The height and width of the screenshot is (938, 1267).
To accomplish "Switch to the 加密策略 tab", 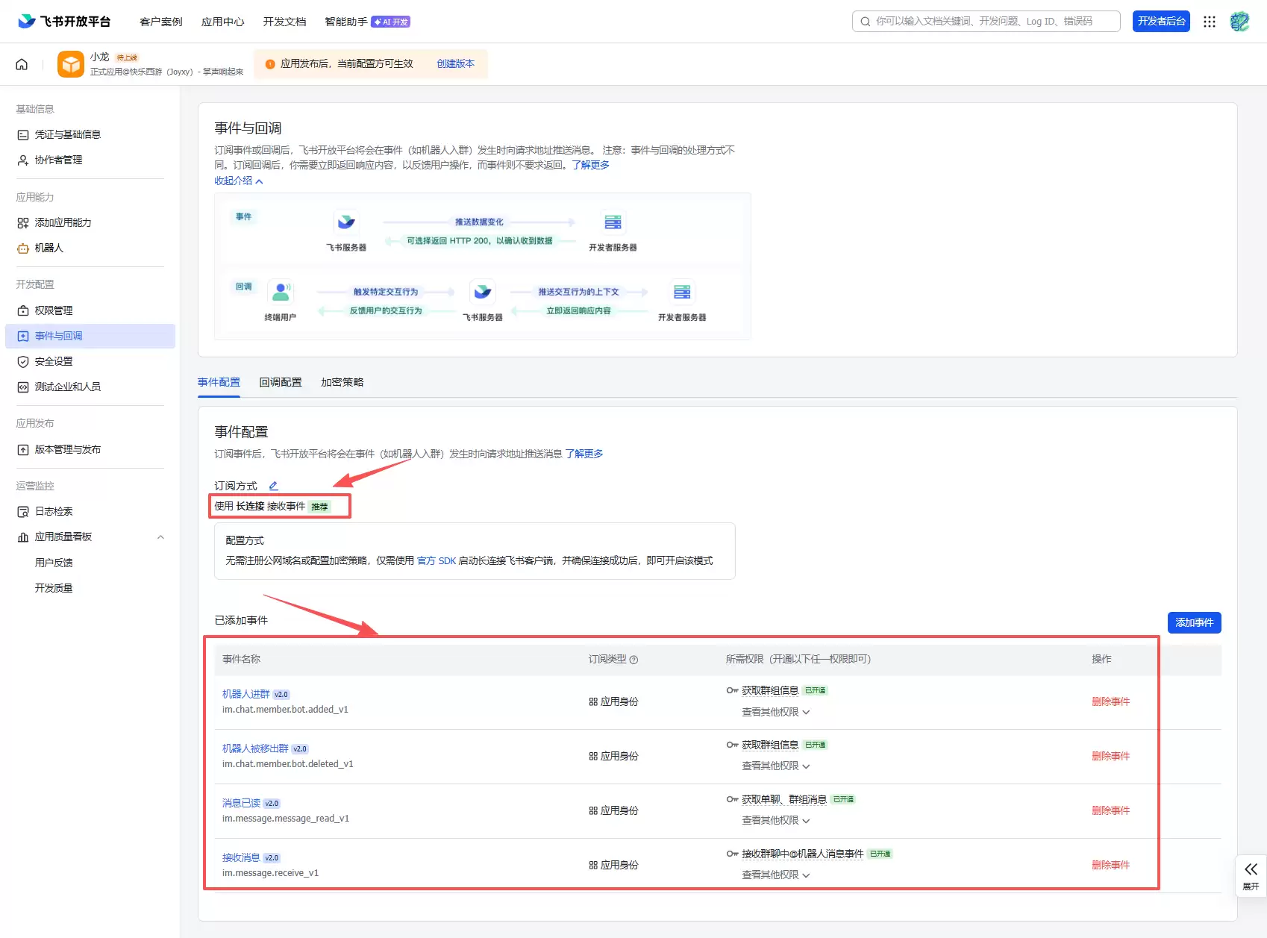I will click(342, 382).
